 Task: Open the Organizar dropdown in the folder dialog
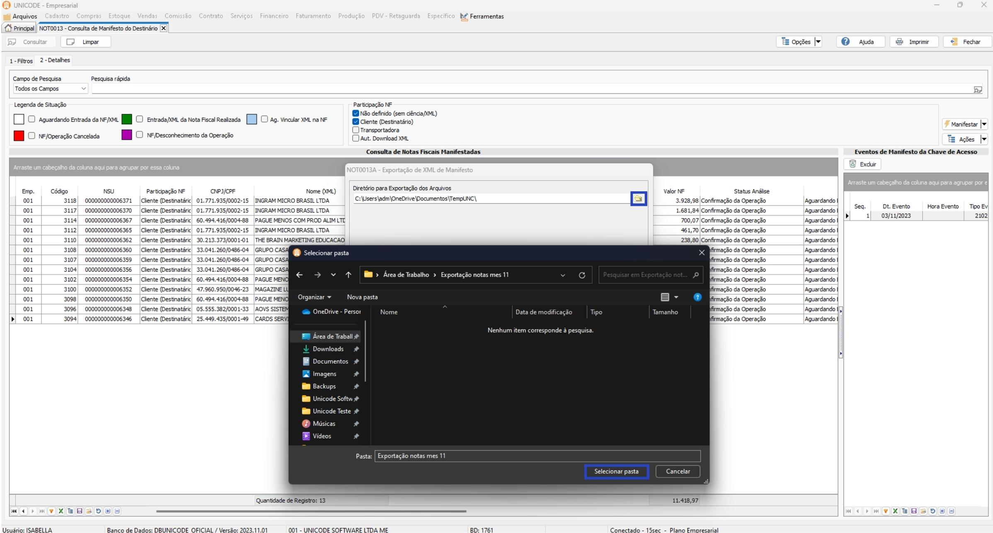pos(314,297)
